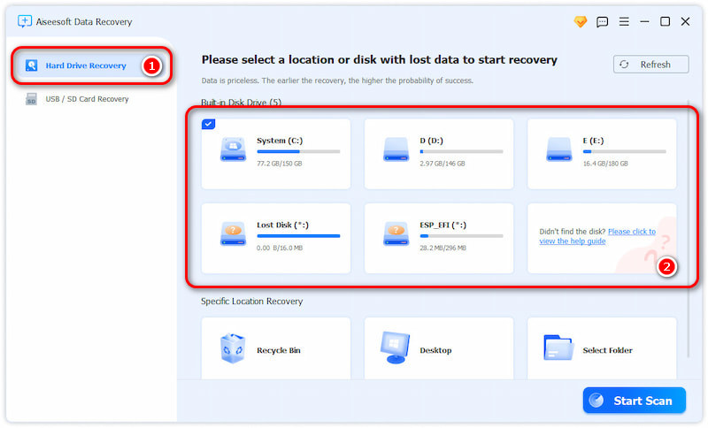Switch to Hard Drive Recovery tab
The image size is (708, 428).
(86, 65)
